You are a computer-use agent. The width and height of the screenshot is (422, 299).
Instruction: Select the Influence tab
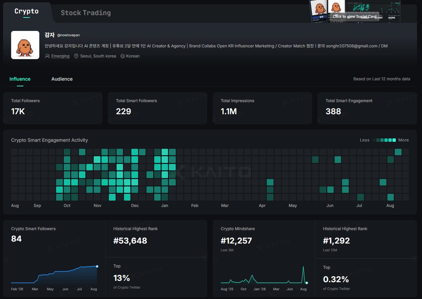point(20,79)
